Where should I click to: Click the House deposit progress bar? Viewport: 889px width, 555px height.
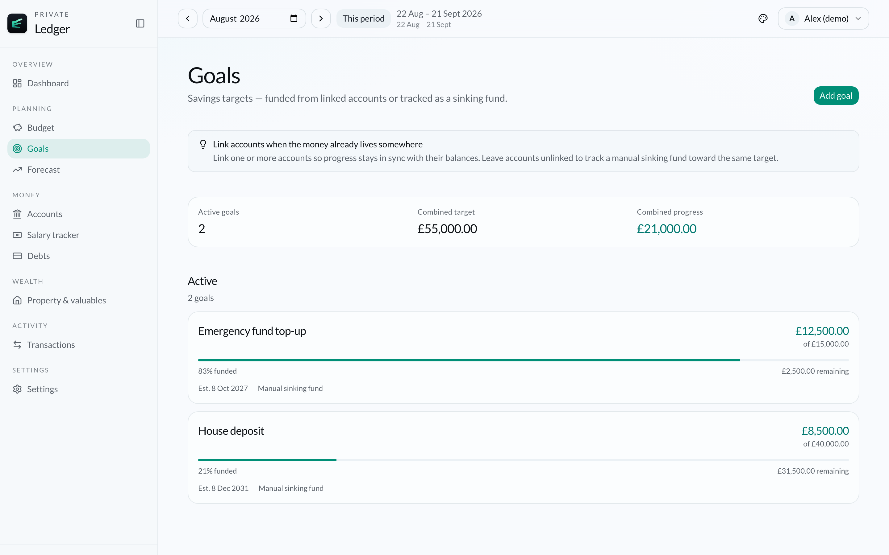tap(523, 460)
